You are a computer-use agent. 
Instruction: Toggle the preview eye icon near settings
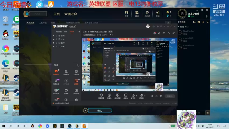[157, 96]
